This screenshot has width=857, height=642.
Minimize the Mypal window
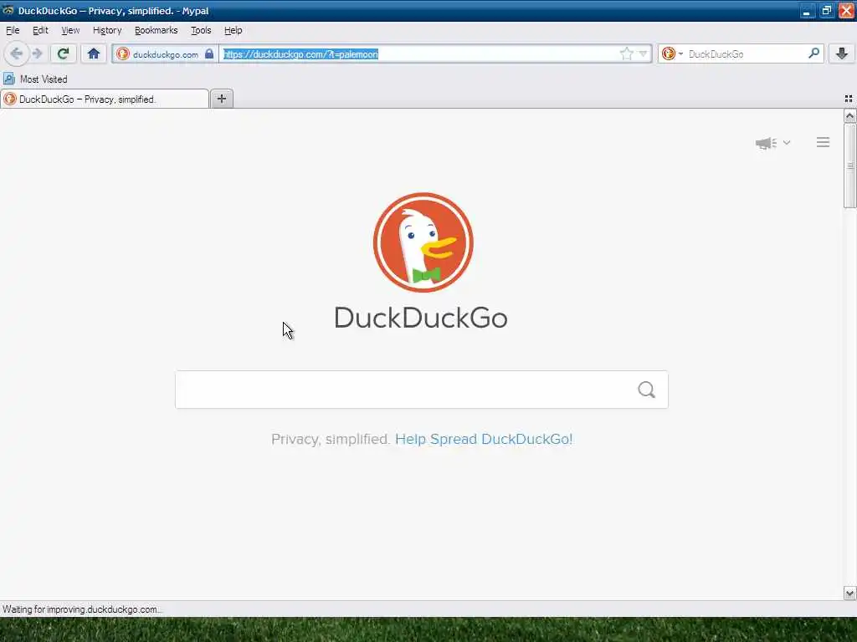coord(807,10)
